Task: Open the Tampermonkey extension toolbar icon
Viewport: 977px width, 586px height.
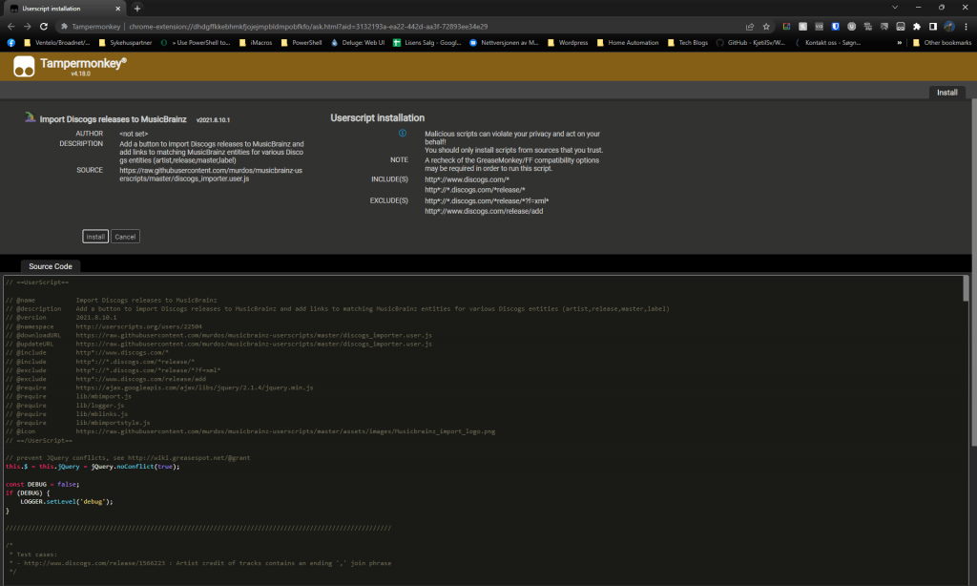Action: click(901, 26)
